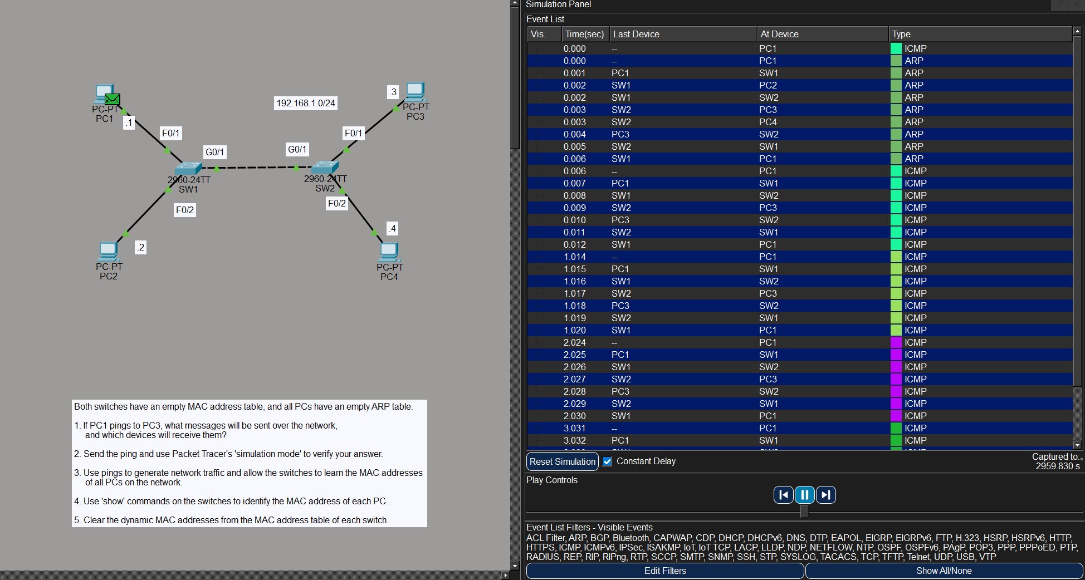The width and height of the screenshot is (1085, 580).
Task: Click the .1 address label by PC1
Action: 129,122
